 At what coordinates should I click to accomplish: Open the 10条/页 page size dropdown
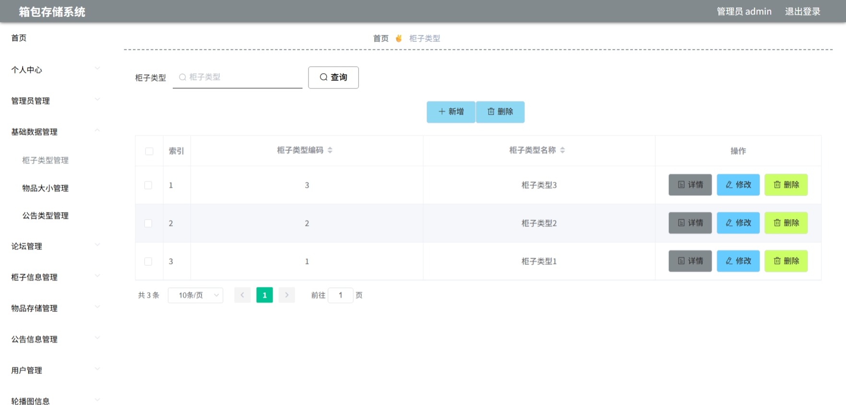[x=196, y=295]
